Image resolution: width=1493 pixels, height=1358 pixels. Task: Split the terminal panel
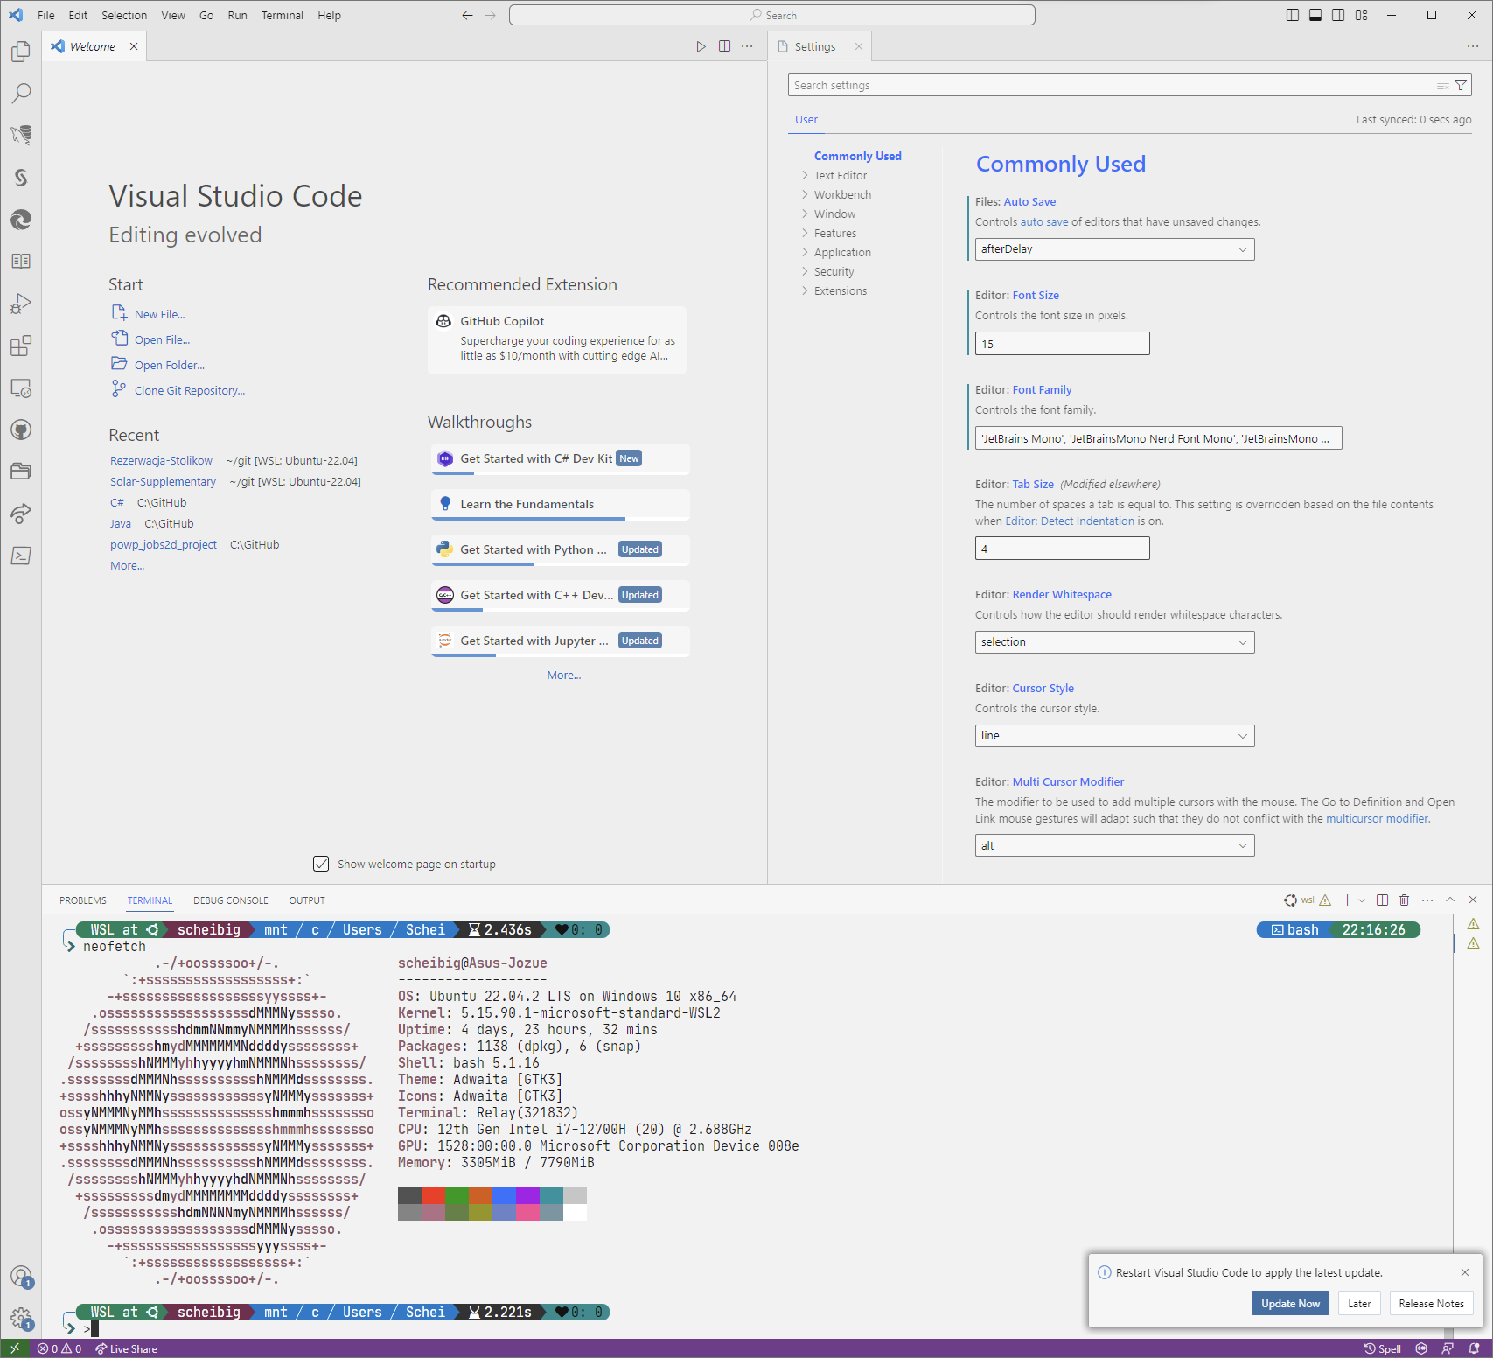point(1382,899)
